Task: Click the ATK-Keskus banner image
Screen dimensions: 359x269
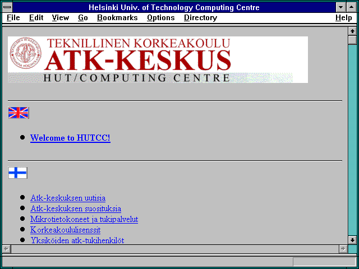Action: [x=158, y=59]
